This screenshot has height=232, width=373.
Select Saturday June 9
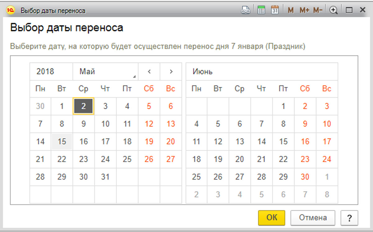(x=305, y=124)
